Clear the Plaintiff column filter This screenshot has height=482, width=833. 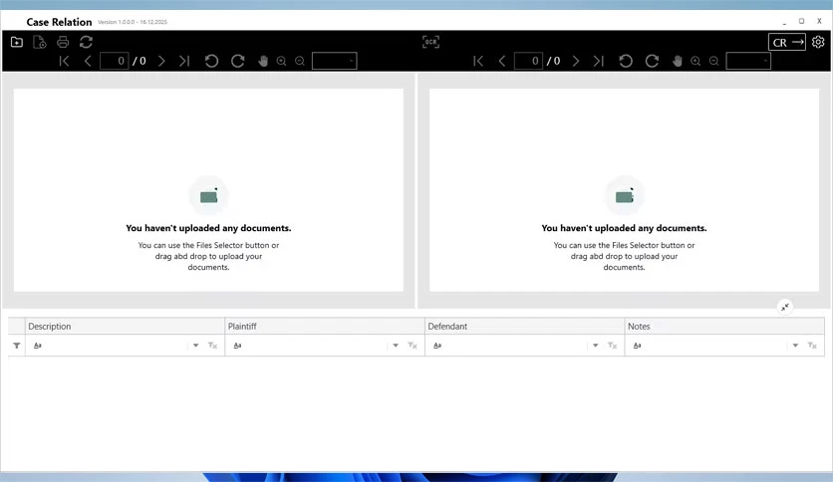coord(413,346)
